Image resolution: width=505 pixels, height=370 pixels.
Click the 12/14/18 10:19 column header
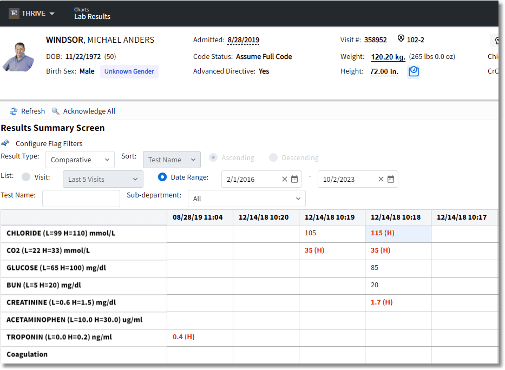point(332,217)
